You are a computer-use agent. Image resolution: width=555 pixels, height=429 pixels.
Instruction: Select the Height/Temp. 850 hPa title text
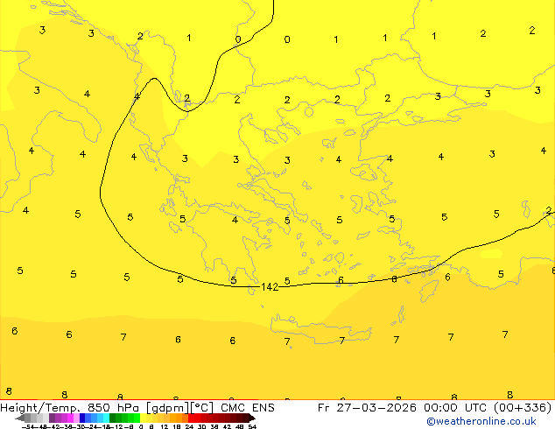tap(70, 408)
